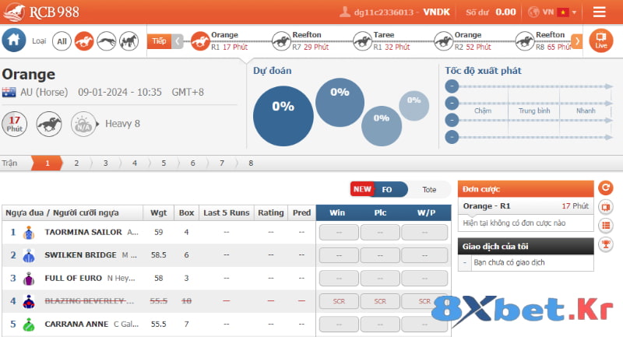
Task: Switch to race number 8 tab
Action: pyautogui.click(x=250, y=163)
